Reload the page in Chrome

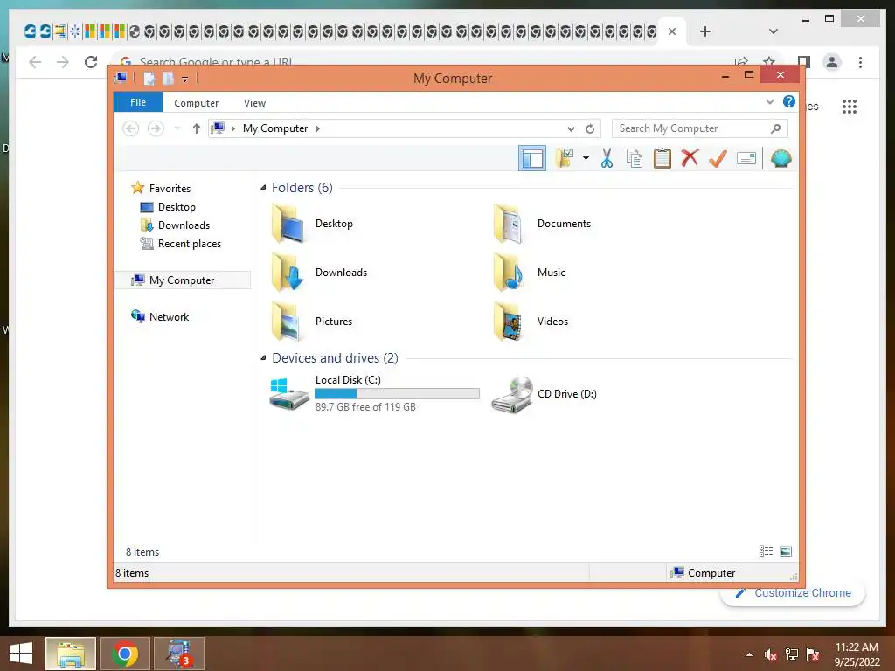point(91,62)
